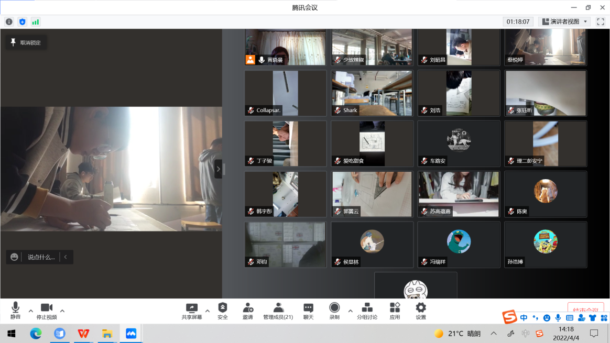Click the meeting info icon in top-left
Viewport: 610px width, 343px height.
[9, 22]
